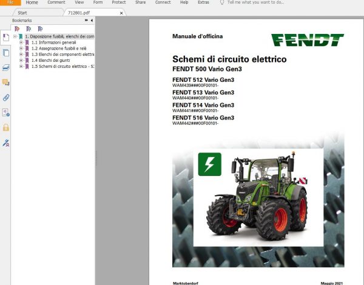
Task: Go to bookmark 1.5 Schemi di circuito
Action: tap(62, 66)
